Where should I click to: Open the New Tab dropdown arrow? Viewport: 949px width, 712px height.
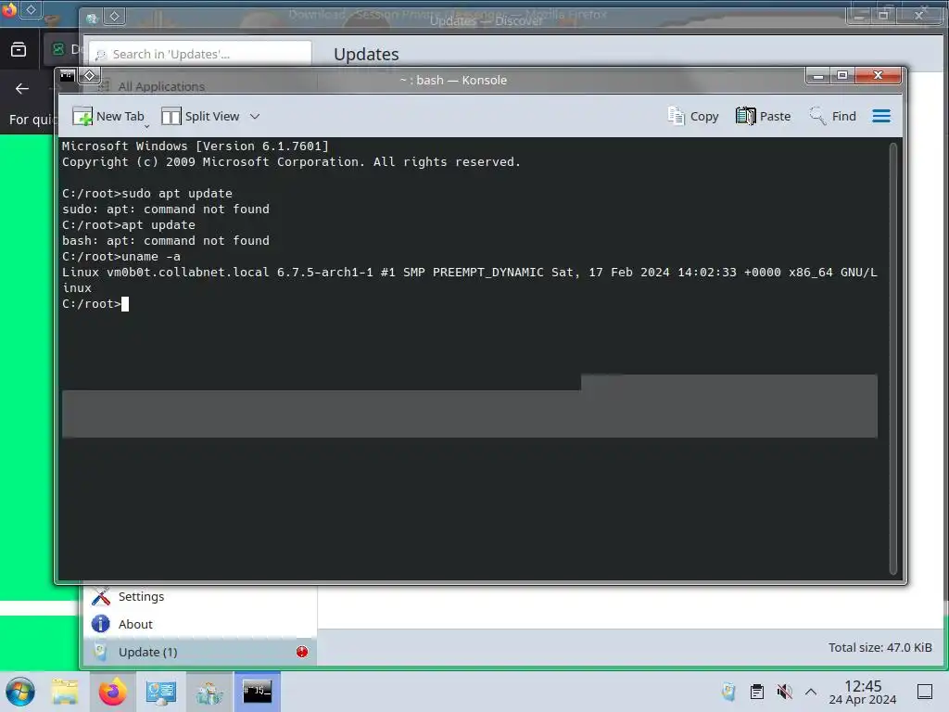pyautogui.click(x=147, y=125)
